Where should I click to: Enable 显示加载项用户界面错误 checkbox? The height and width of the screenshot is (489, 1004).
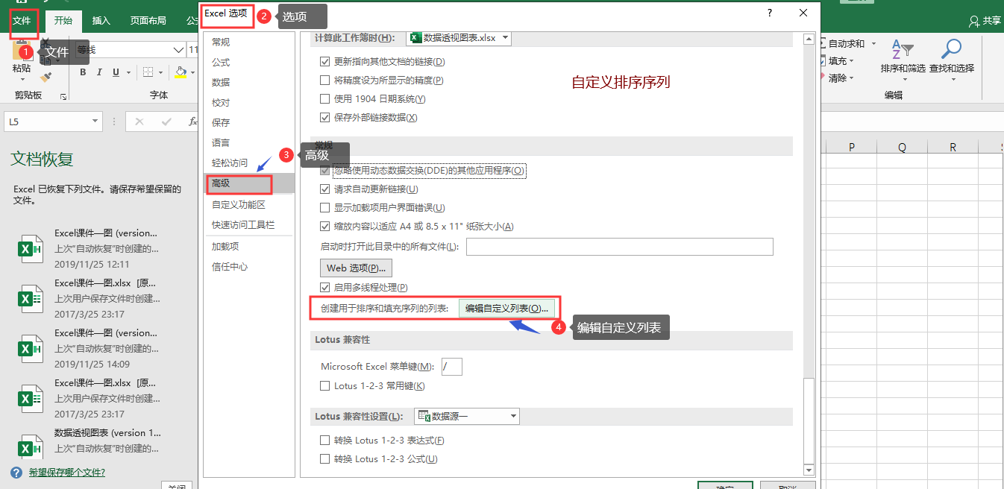(x=324, y=208)
